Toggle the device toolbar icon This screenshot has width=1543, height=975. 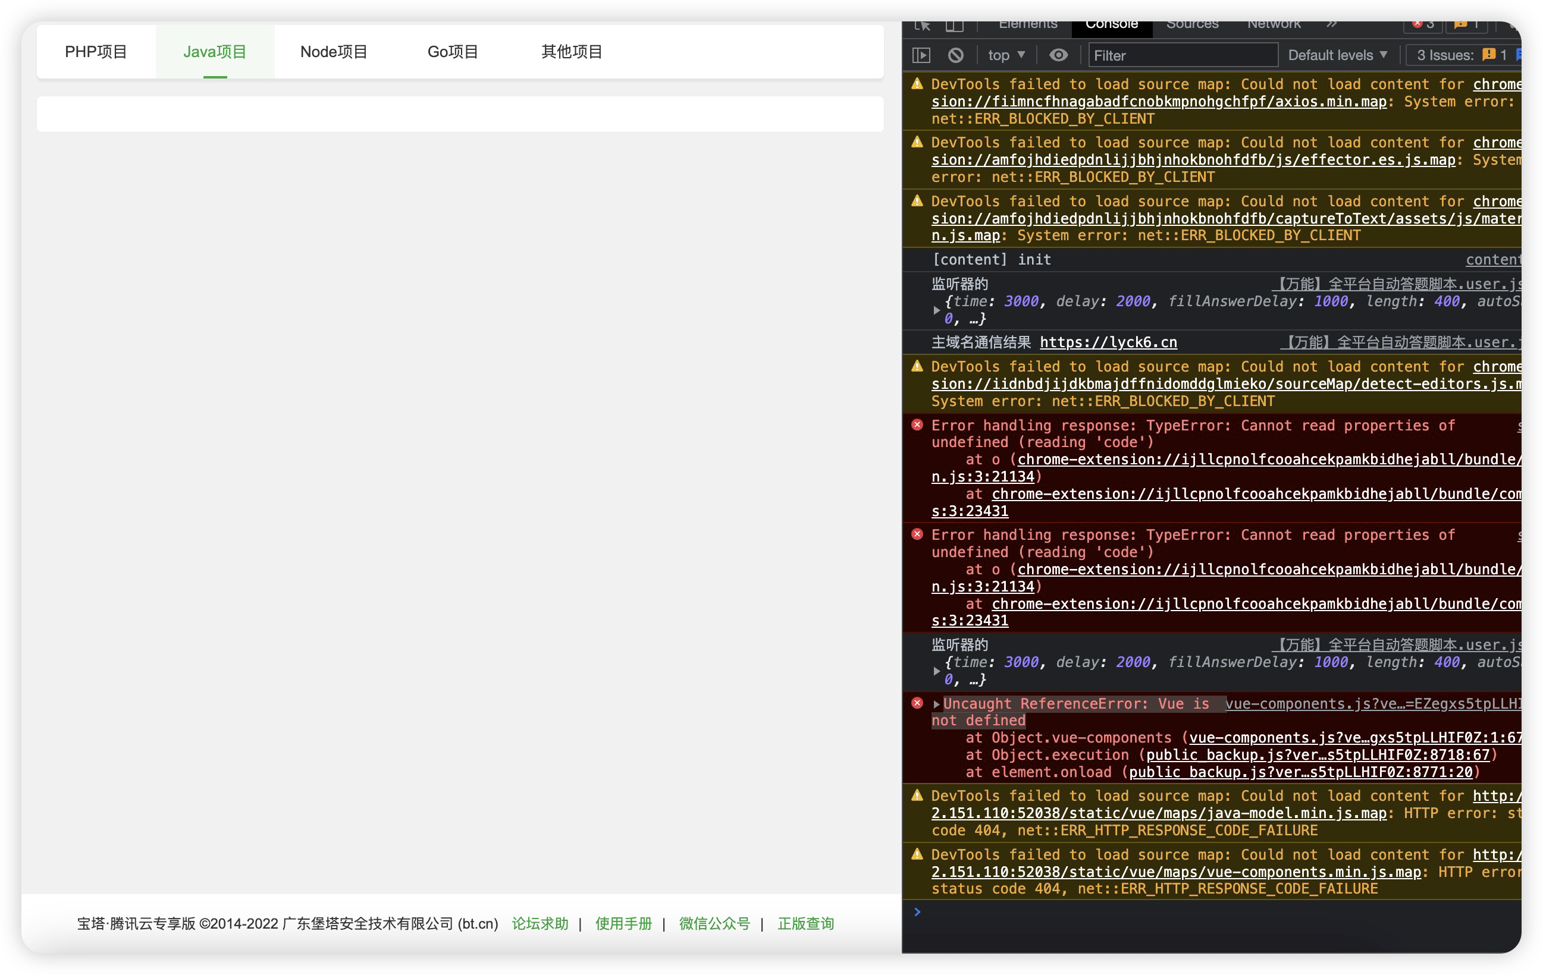[x=954, y=25]
